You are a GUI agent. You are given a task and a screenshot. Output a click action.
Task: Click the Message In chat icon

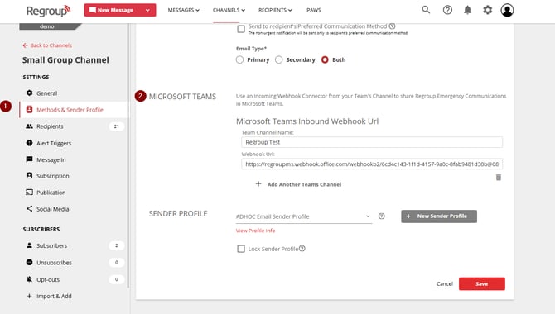29,159
